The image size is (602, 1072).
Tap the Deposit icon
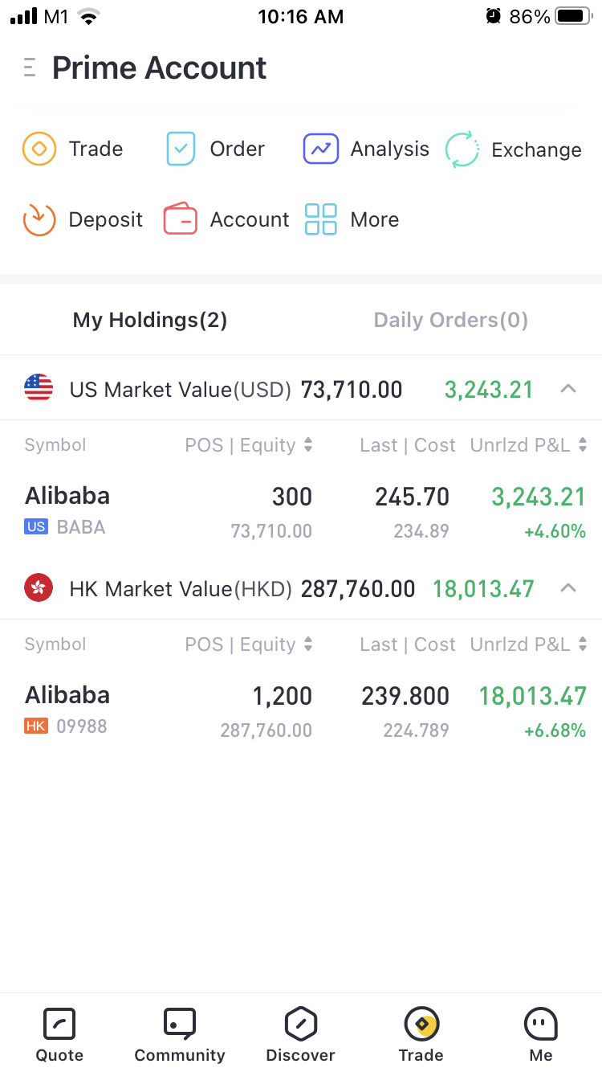[39, 219]
